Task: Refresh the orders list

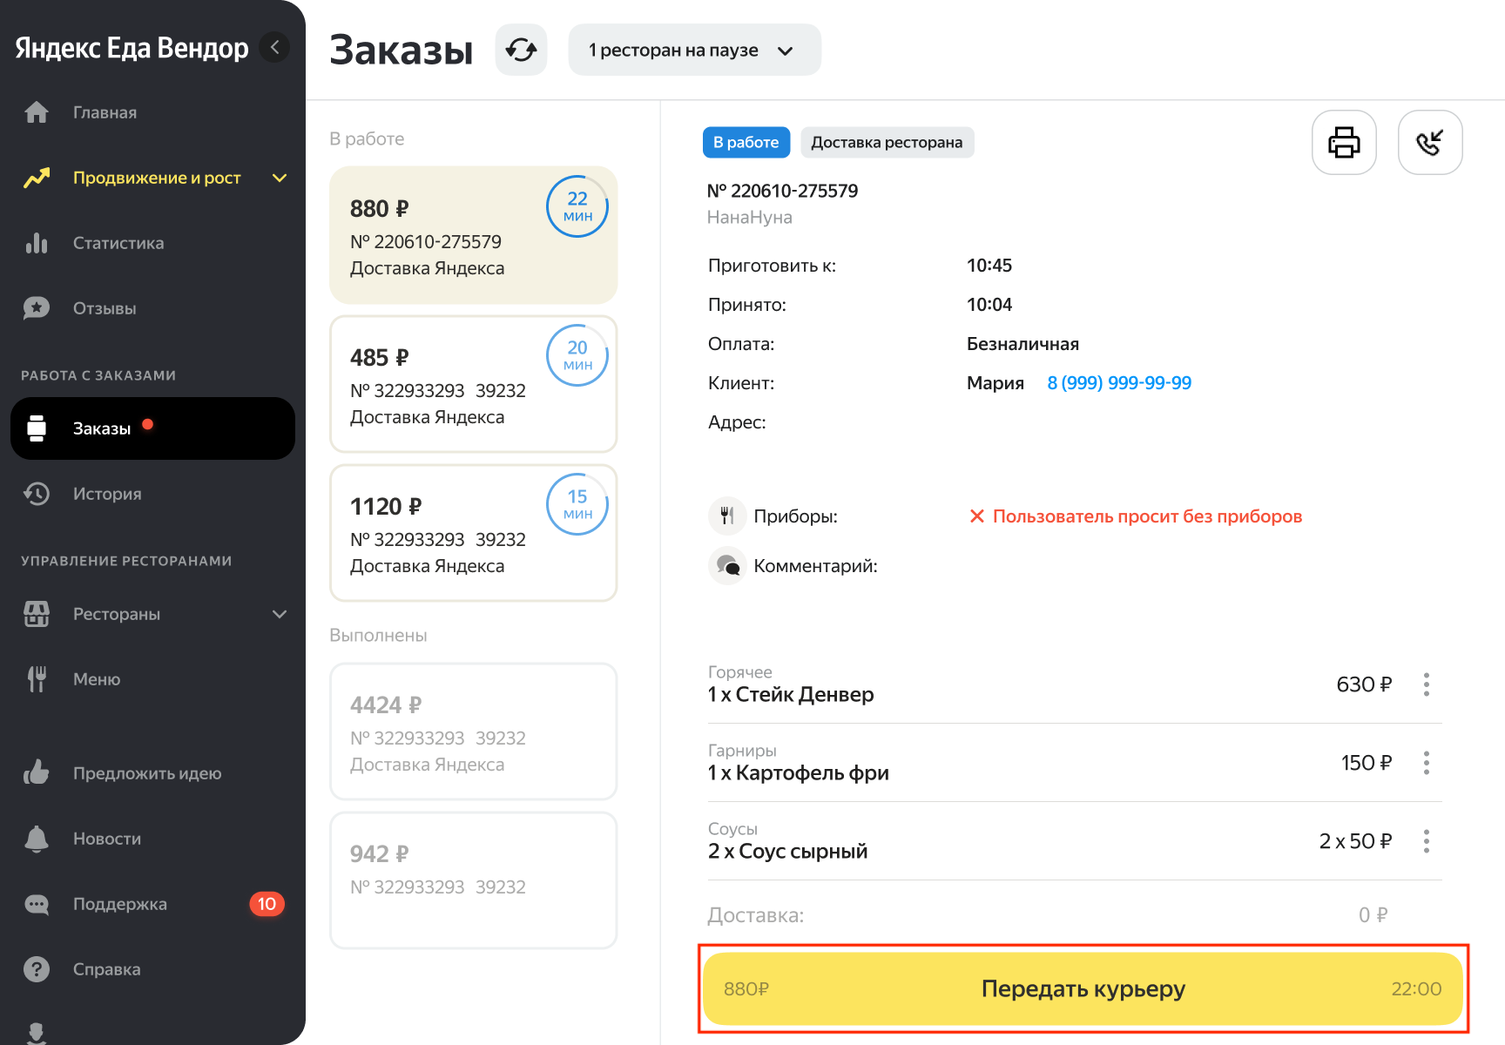Action: [521, 50]
